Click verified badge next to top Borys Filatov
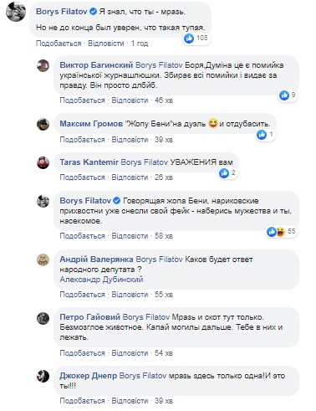 [93, 12]
